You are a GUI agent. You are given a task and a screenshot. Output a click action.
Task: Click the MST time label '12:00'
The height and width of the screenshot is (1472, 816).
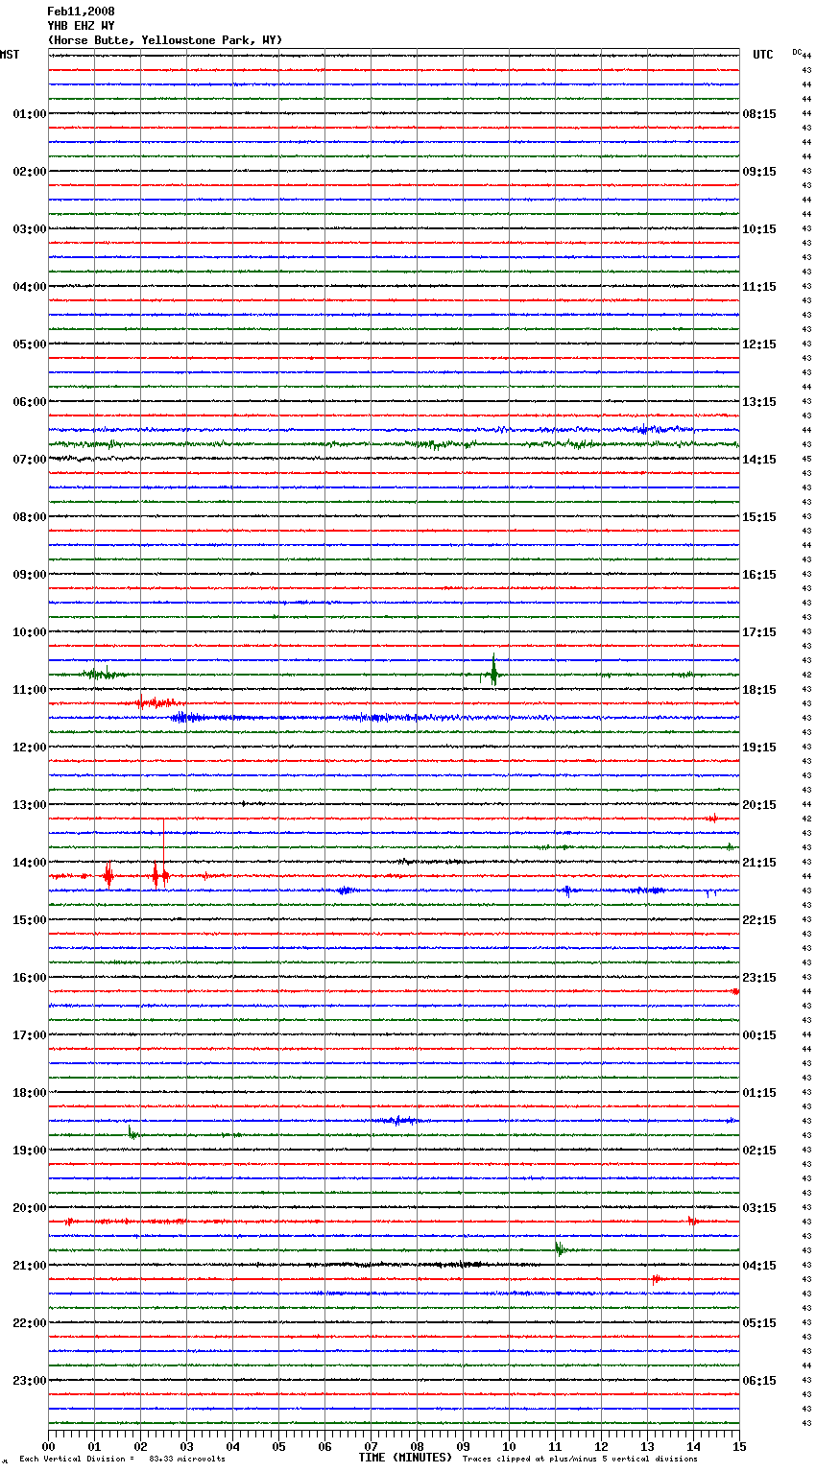tap(30, 748)
